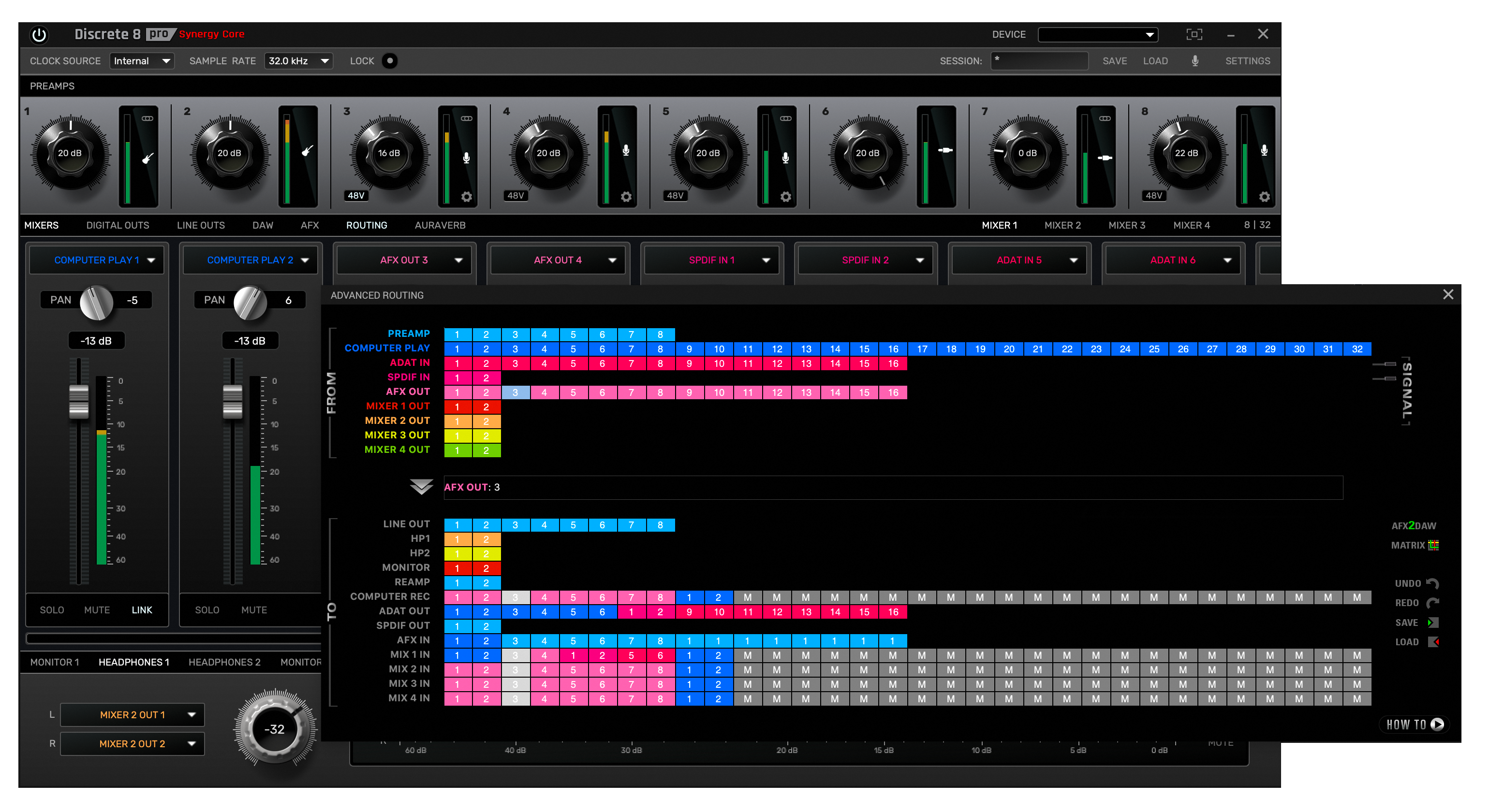Open the Sample Rate dropdown
The width and height of the screenshot is (1504, 812).
(298, 61)
